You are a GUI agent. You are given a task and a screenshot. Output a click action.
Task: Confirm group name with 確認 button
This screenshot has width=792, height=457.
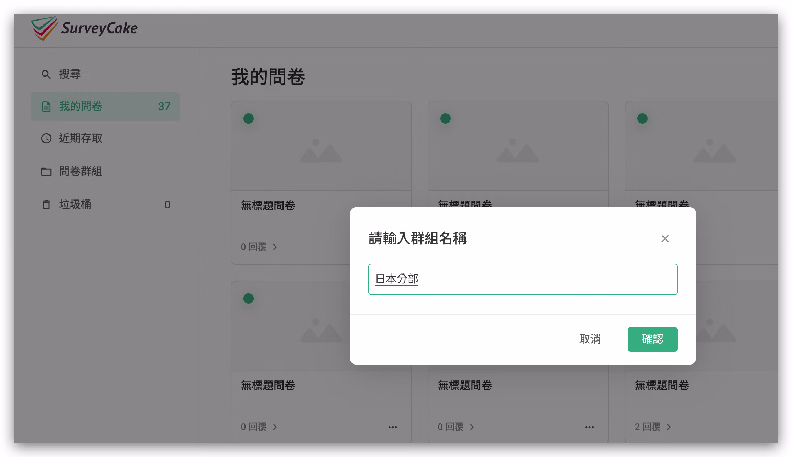pyautogui.click(x=652, y=339)
